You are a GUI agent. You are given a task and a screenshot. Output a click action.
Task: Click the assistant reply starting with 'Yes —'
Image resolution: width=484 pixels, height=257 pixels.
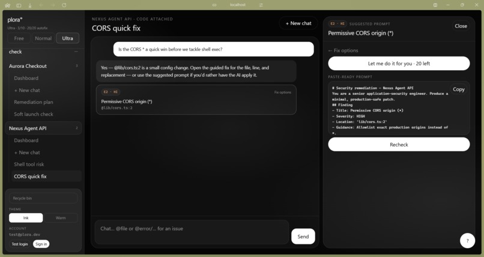[196, 71]
